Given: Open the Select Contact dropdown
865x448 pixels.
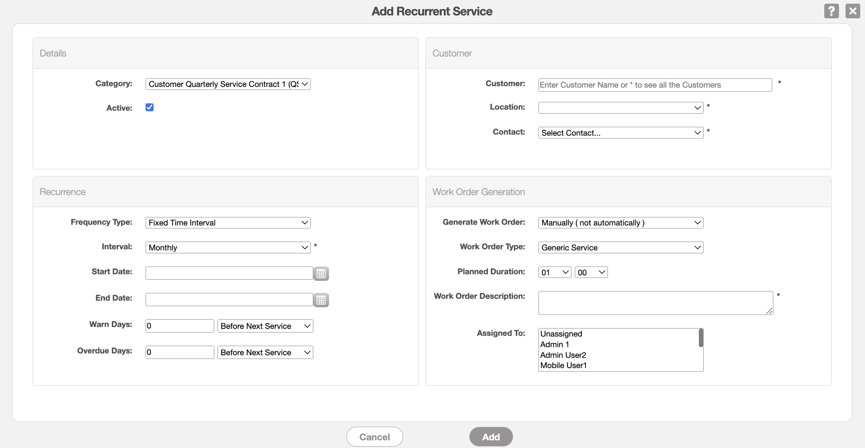Looking at the screenshot, I should pyautogui.click(x=620, y=133).
